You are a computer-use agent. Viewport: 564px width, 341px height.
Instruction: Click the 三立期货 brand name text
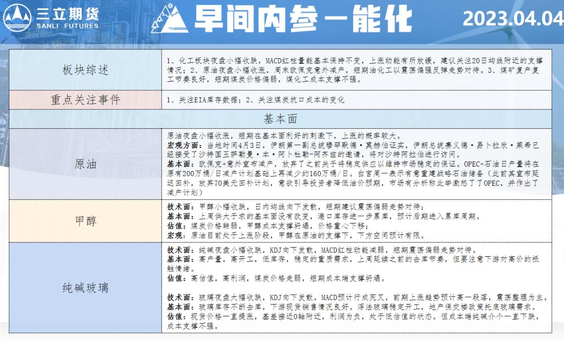point(67,14)
